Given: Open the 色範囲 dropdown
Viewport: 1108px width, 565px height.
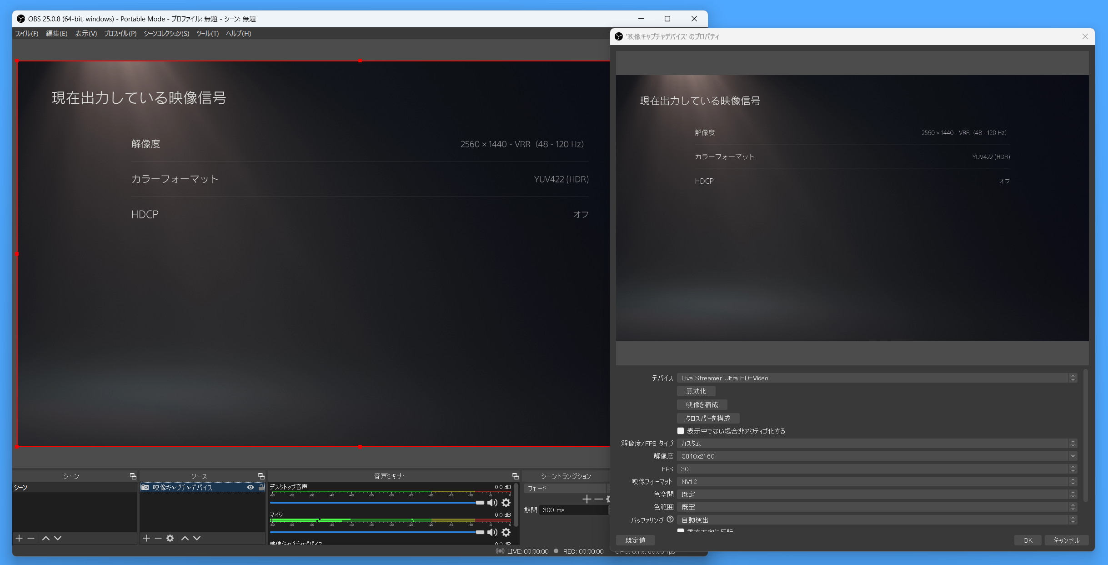Looking at the screenshot, I should click(x=877, y=507).
